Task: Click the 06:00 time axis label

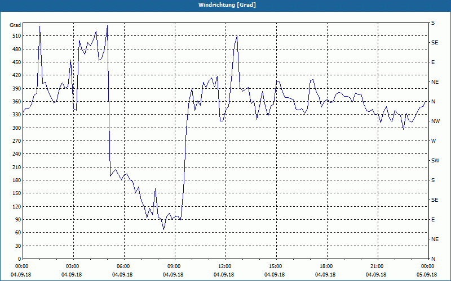Action: coord(124,266)
